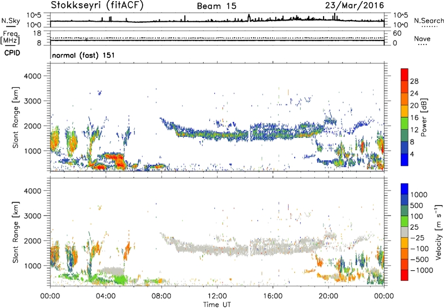Click the 16:00 time tick label

pos(273,296)
